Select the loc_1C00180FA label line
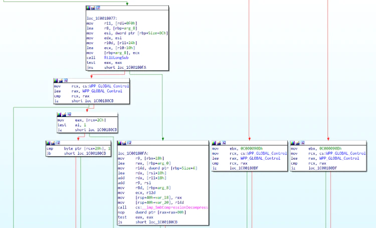This screenshot has width=376, height=228. (133, 153)
